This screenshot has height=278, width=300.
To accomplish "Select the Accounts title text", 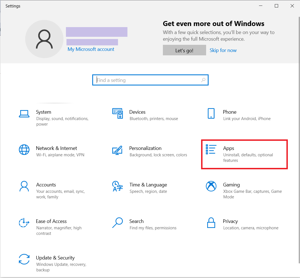I will (x=46, y=185).
